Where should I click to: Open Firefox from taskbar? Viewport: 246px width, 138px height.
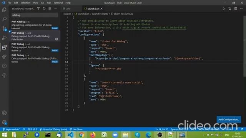pos(93,135)
